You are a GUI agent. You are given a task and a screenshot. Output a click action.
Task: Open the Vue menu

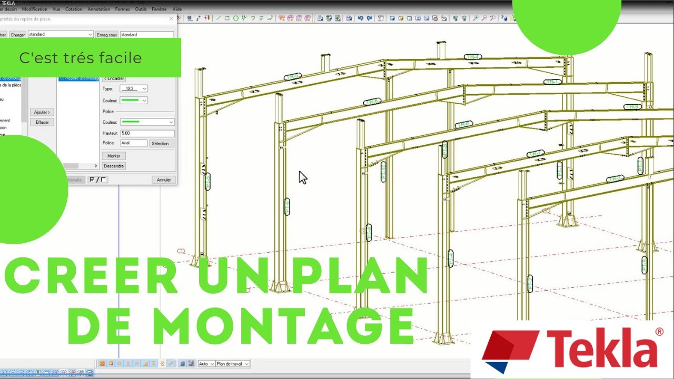pyautogui.click(x=56, y=9)
